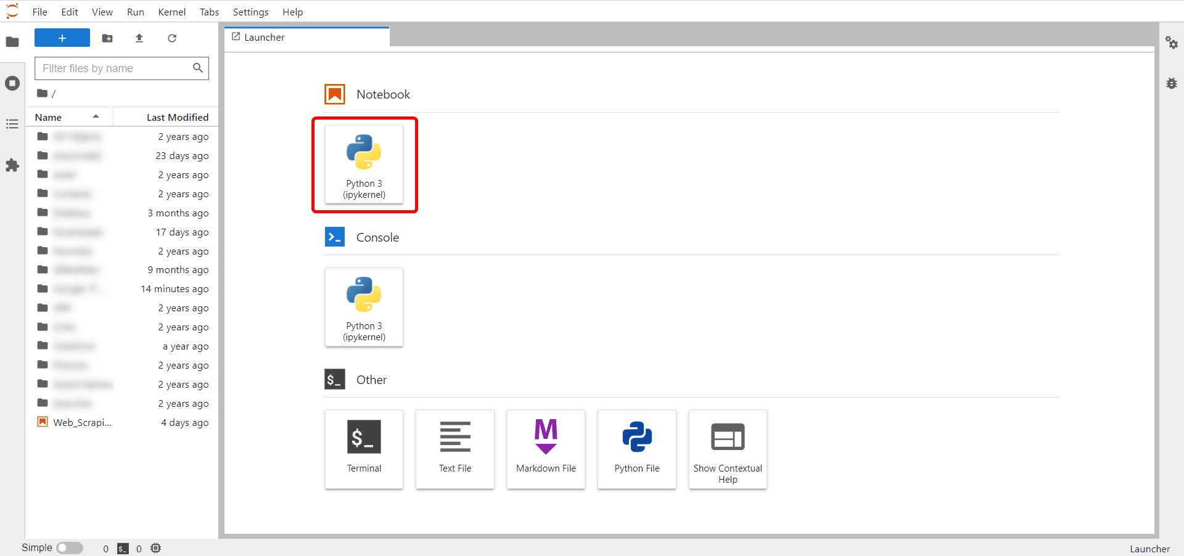Viewport: 1184px width, 556px height.
Task: Open the Kernel menu
Action: [172, 12]
